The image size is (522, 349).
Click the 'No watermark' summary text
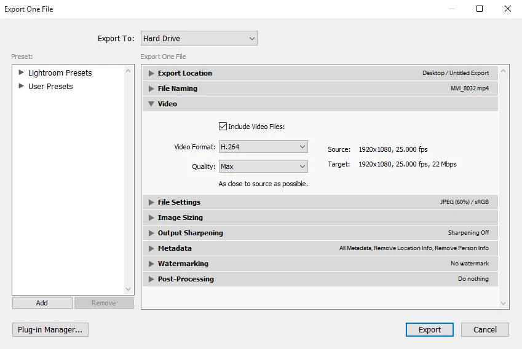[x=469, y=263]
